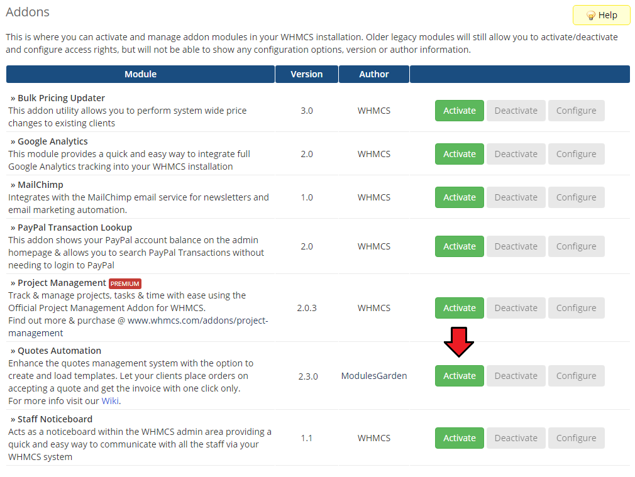Activate the Bulk Pricing Updater addon
The height and width of the screenshot is (477, 635).
click(459, 111)
